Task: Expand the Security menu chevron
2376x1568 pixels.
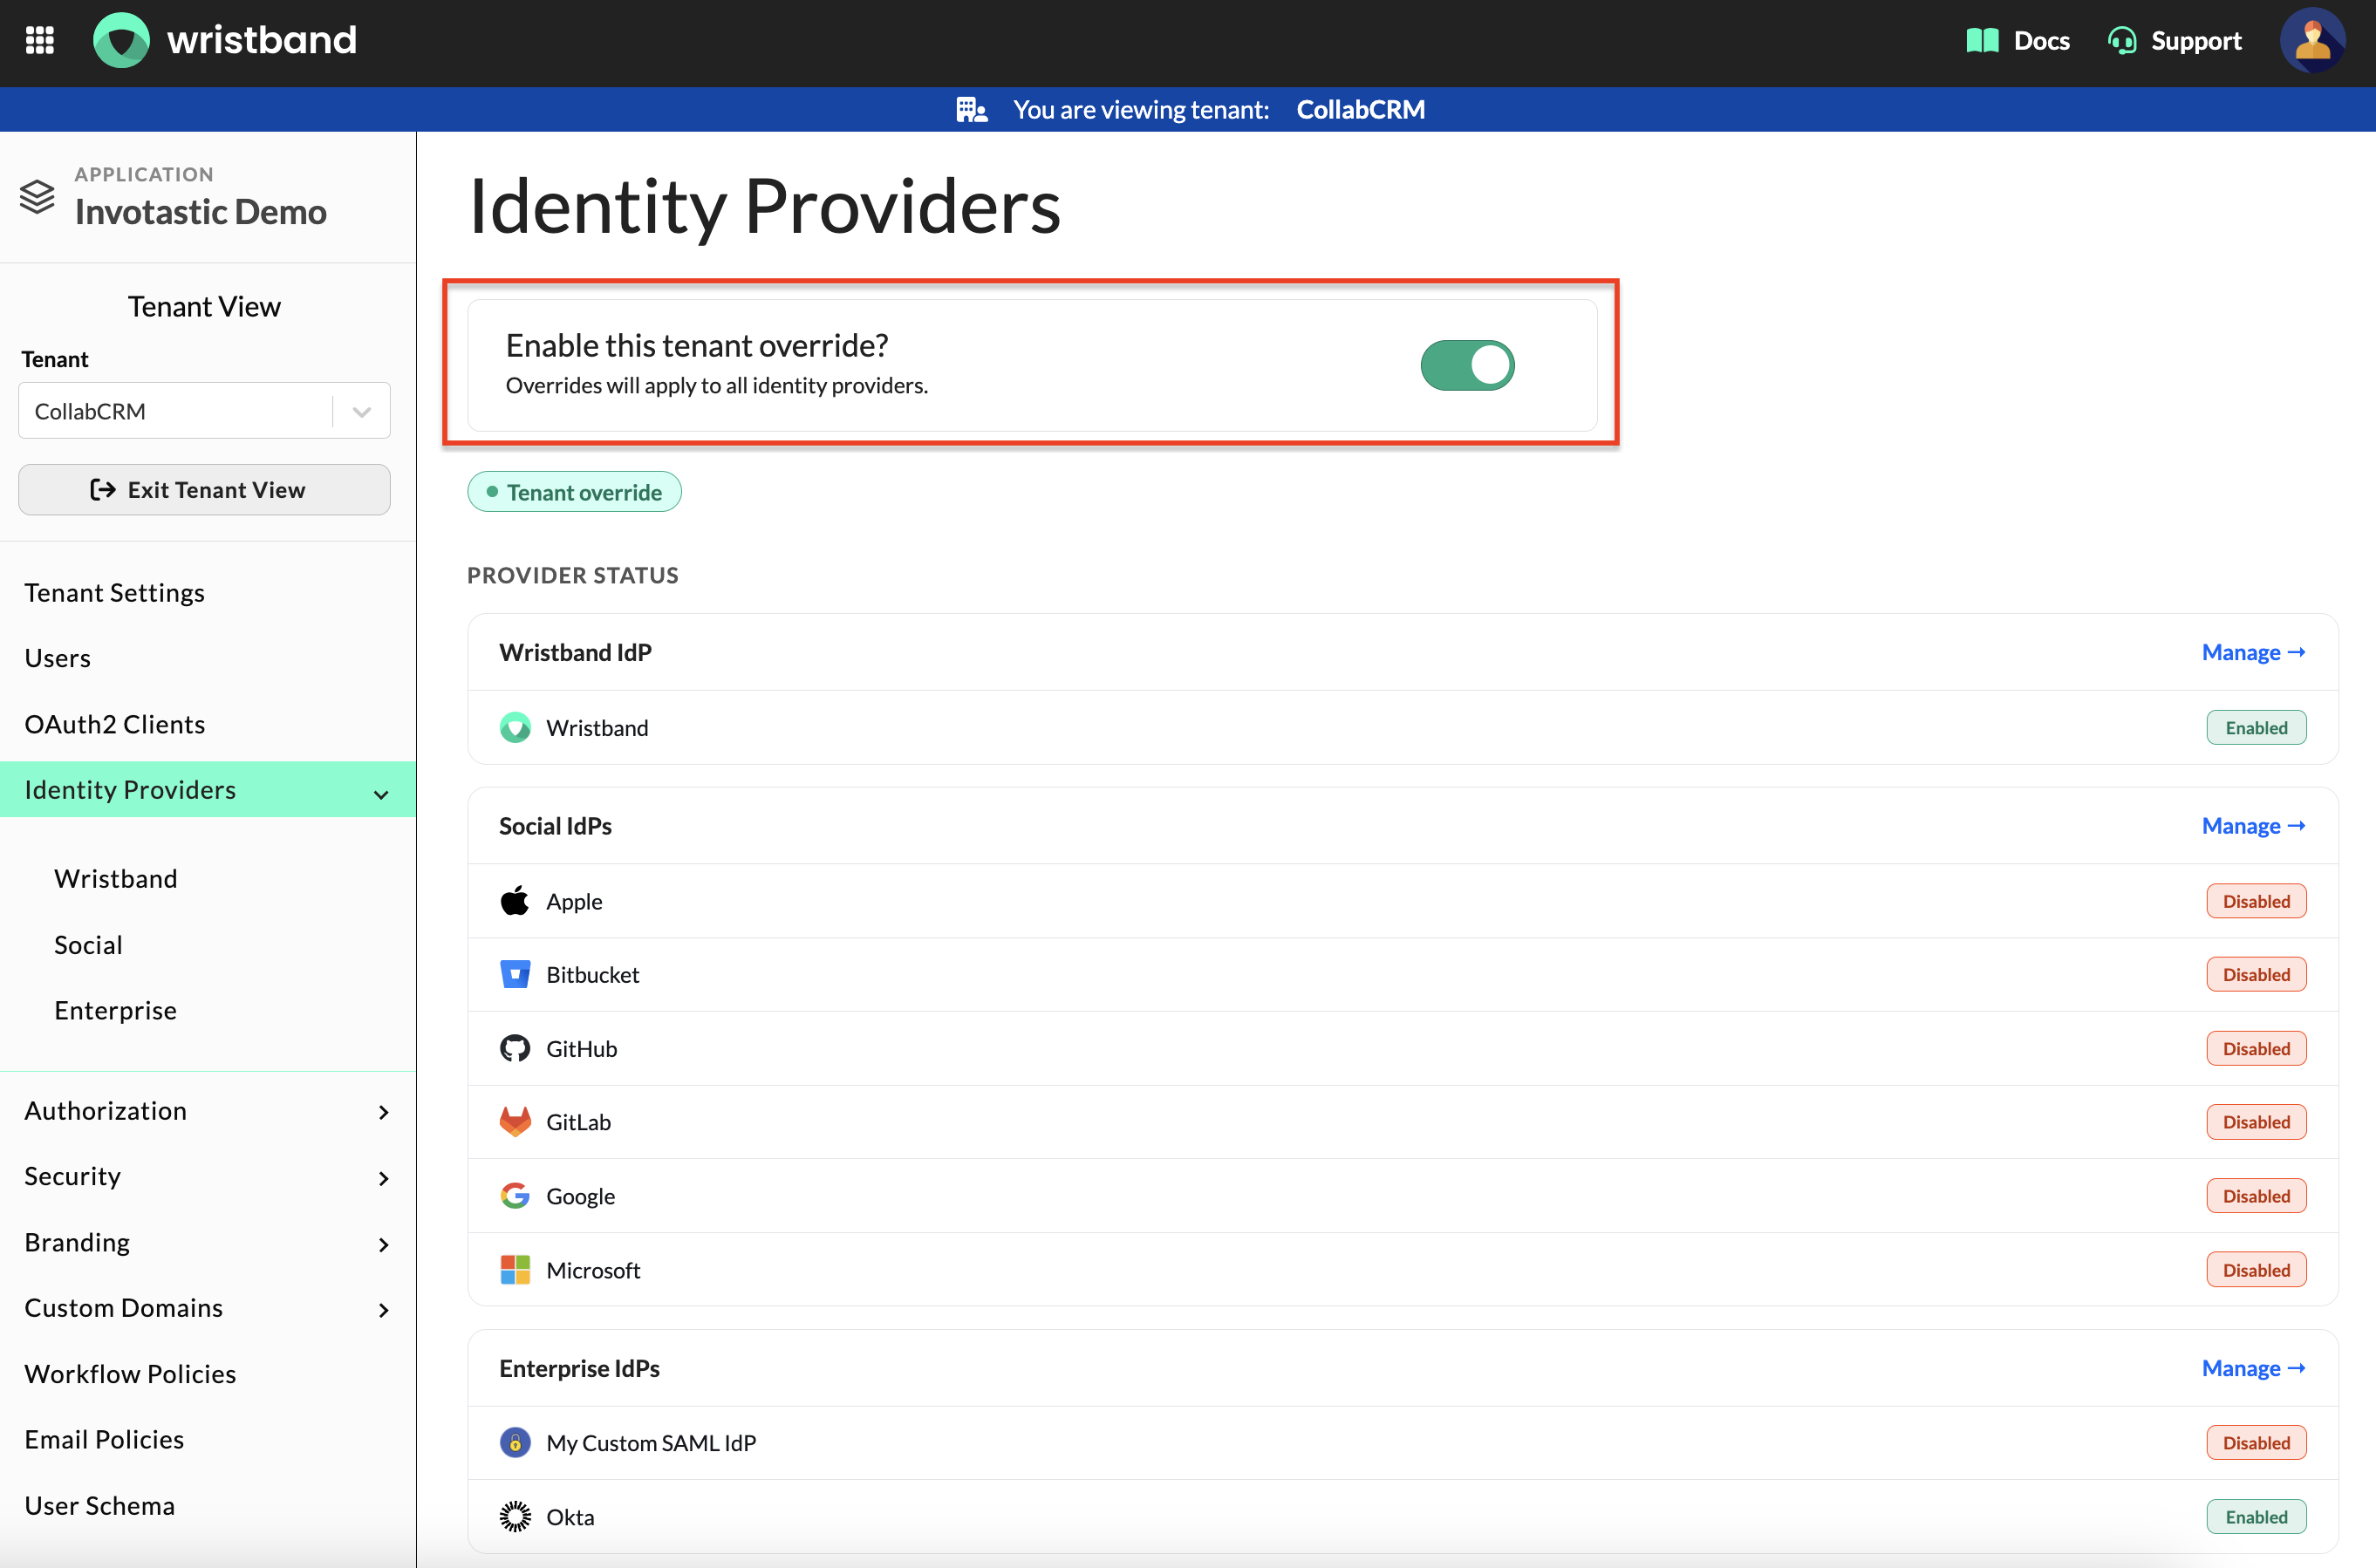Action: pyautogui.click(x=383, y=1178)
